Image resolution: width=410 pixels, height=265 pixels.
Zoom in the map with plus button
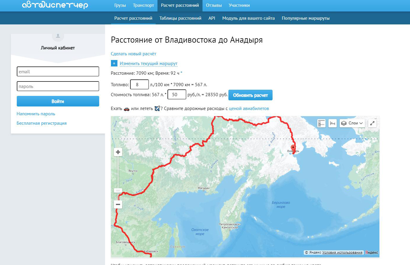click(118, 152)
